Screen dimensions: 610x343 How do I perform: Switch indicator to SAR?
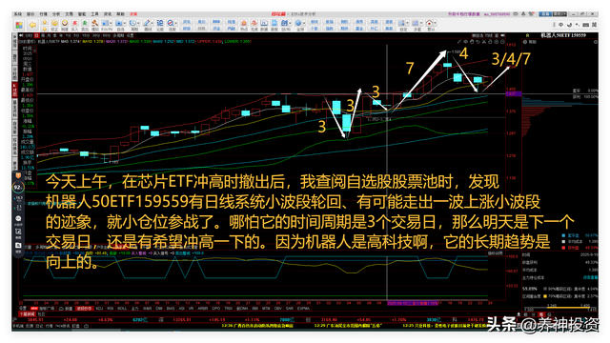pos(289,309)
